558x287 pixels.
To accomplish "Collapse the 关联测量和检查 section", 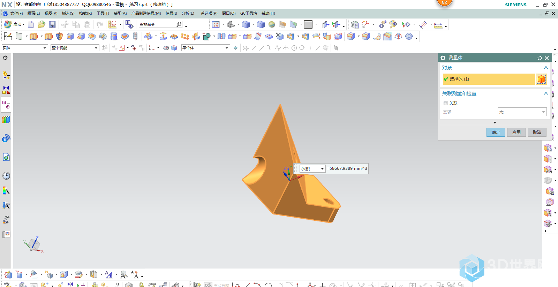I will tap(546, 93).
